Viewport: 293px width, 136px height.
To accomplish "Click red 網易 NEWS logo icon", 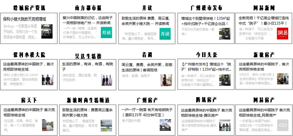I will (282, 34).
